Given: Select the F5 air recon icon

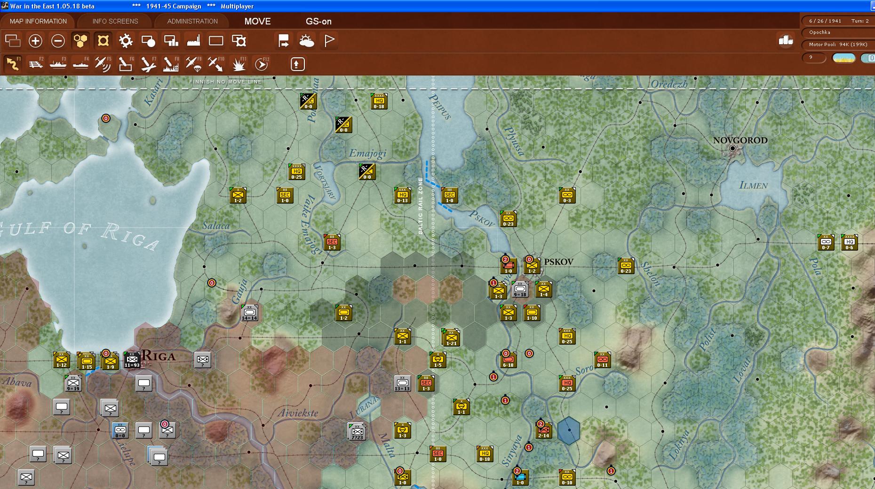Looking at the screenshot, I should 103,64.
